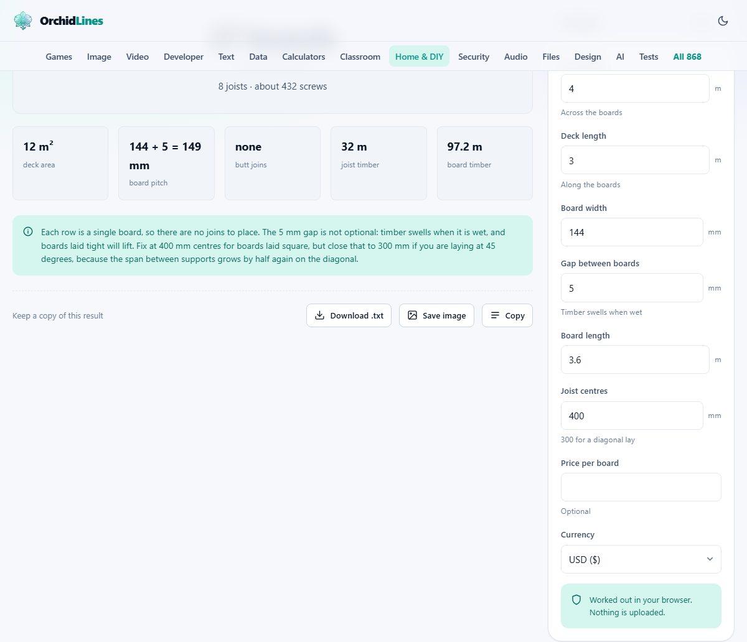Click the 32 m joist timber card
747x642 pixels.
click(378, 163)
